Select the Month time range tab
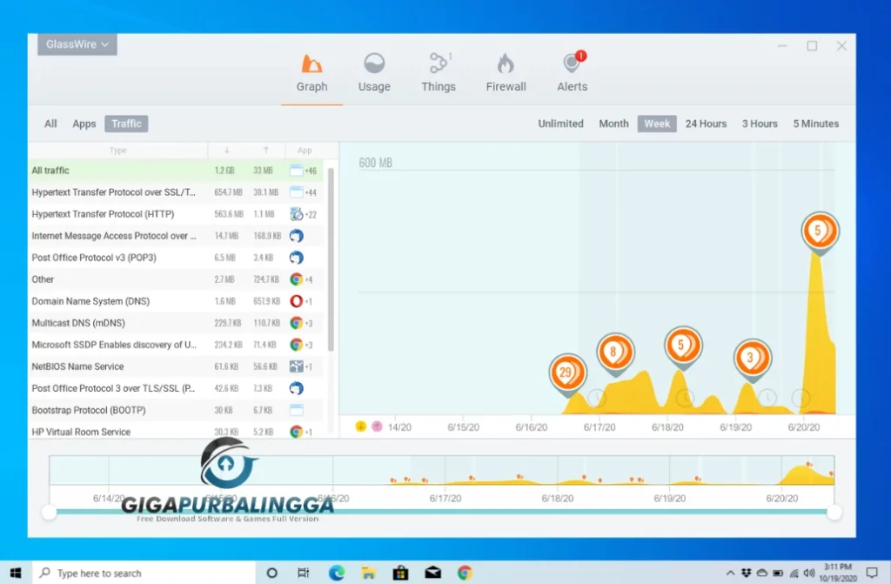891x584 pixels. point(613,124)
